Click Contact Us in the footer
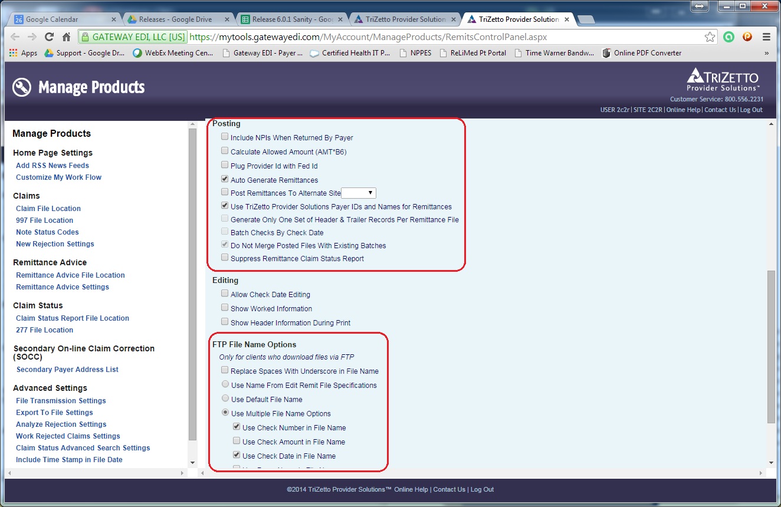 tap(449, 489)
